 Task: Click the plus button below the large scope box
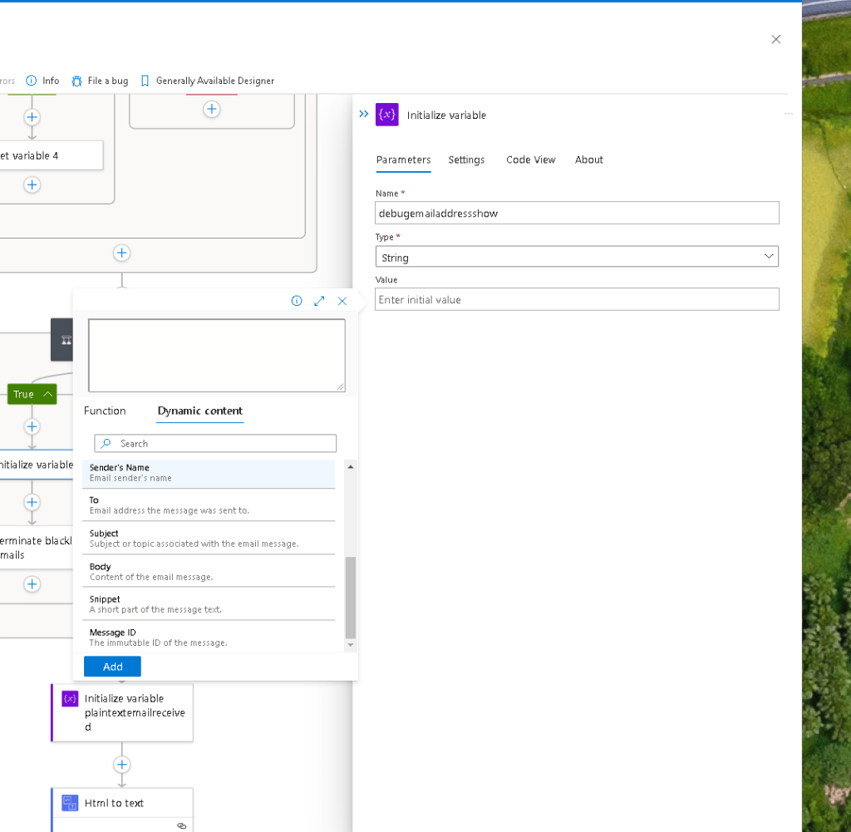[x=121, y=253]
